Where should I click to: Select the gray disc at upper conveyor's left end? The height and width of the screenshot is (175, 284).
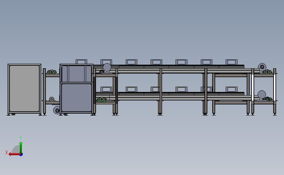(107, 67)
